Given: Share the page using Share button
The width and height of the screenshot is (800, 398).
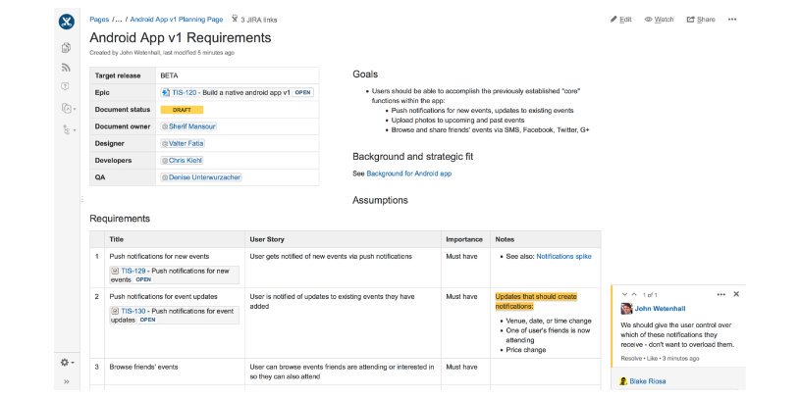Looking at the screenshot, I should (701, 20).
